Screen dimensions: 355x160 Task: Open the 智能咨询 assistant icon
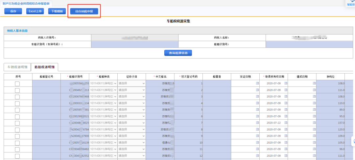point(351,3)
